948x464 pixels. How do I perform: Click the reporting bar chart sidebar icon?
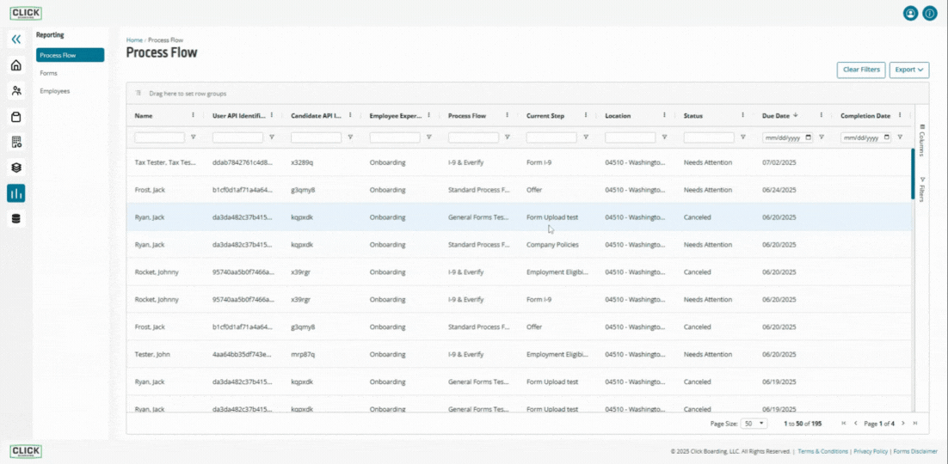click(x=16, y=193)
